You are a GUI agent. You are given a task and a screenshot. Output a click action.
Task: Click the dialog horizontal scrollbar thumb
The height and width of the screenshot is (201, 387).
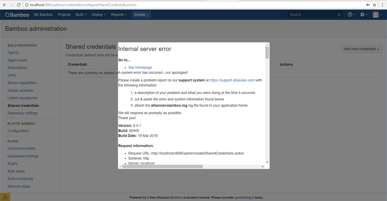click(162, 166)
